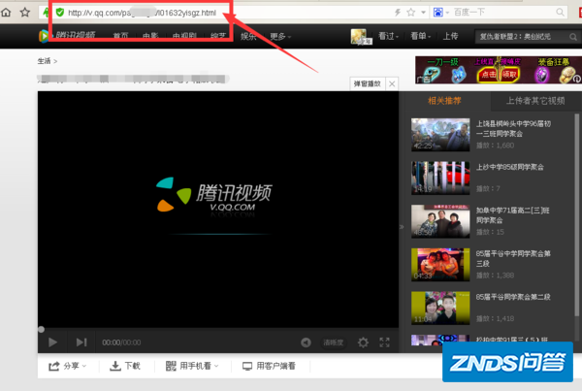Click the video progress bar handle
The image size is (582, 391).
pos(41,329)
